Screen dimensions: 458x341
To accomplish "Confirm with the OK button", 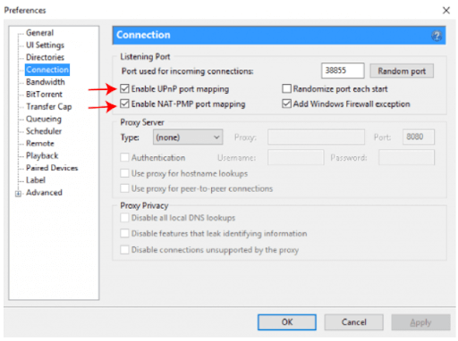I will [287, 322].
